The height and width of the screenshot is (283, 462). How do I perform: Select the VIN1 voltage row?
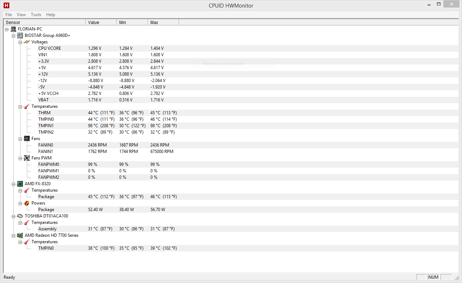[248, 55]
